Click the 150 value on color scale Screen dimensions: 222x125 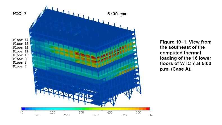53,112
